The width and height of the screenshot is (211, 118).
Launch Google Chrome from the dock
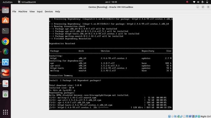click(x=5, y=41)
